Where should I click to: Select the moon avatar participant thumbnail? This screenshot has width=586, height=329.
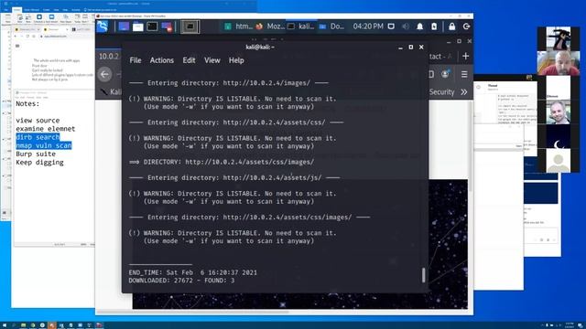[x=559, y=136]
